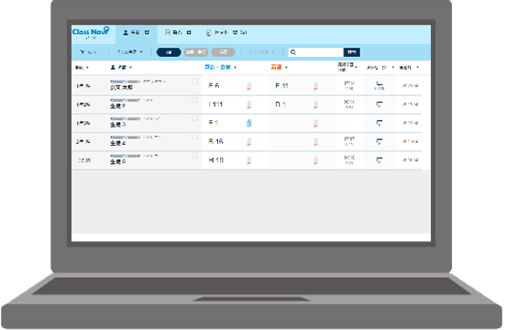
Task: Expand the class selector dropdown next to the filter
Action: [130, 52]
